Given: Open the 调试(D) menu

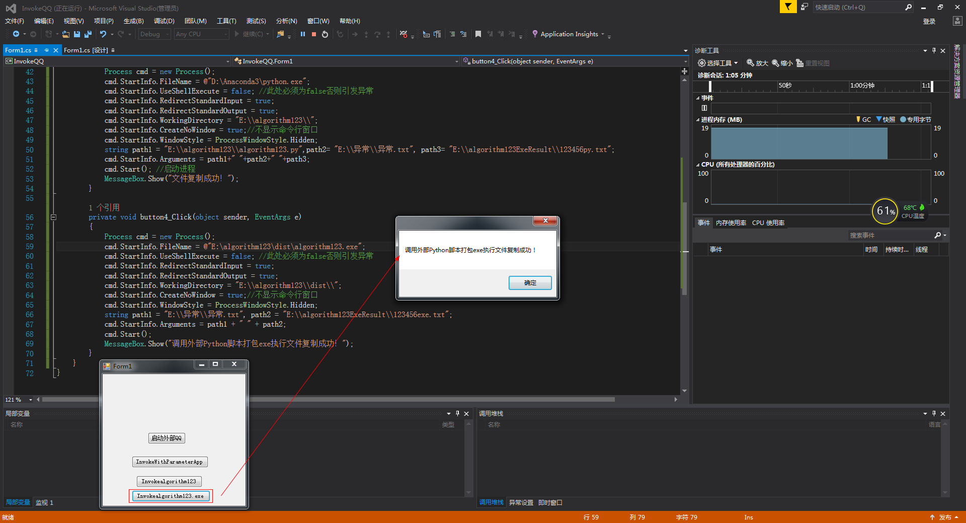Looking at the screenshot, I should pyautogui.click(x=164, y=21).
